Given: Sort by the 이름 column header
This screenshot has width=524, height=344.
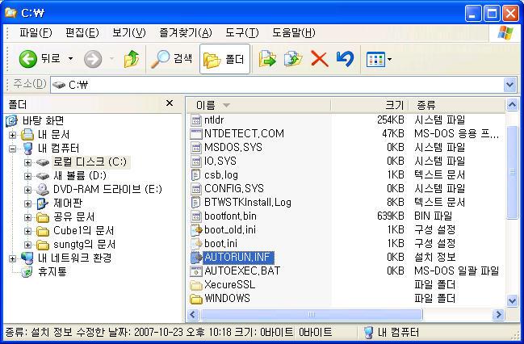Looking at the screenshot, I should [258, 105].
